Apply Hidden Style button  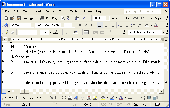tap(153, 18)
